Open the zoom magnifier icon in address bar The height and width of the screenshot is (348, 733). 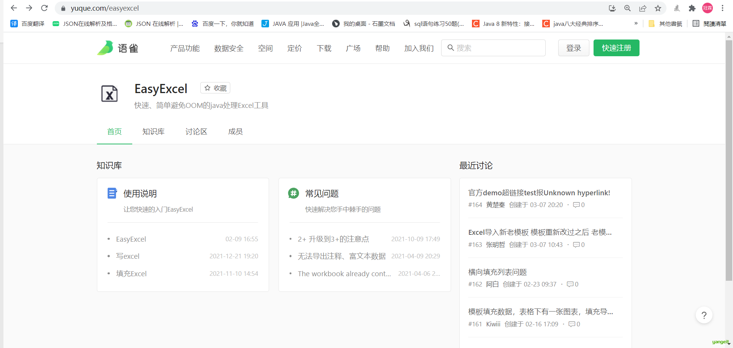[x=627, y=8]
